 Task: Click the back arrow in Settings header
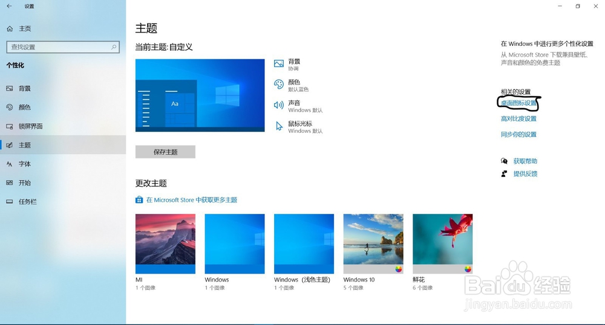pos(9,6)
